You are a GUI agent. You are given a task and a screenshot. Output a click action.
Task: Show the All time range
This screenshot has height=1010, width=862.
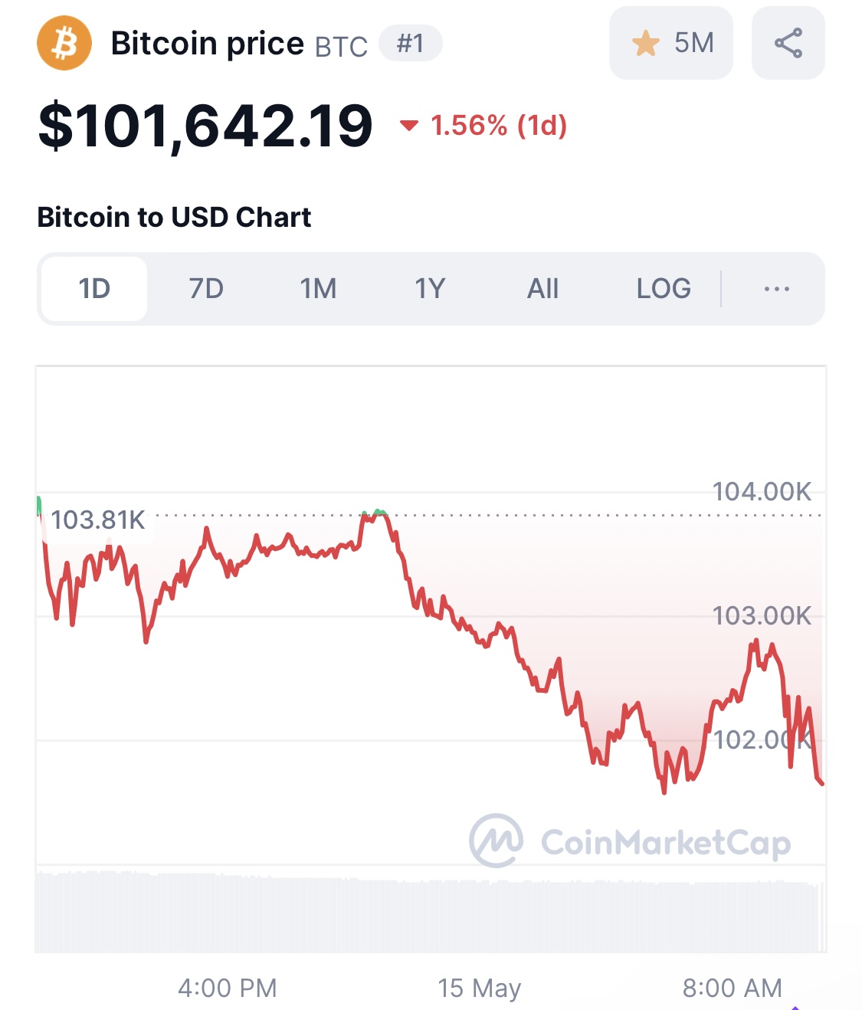(542, 289)
